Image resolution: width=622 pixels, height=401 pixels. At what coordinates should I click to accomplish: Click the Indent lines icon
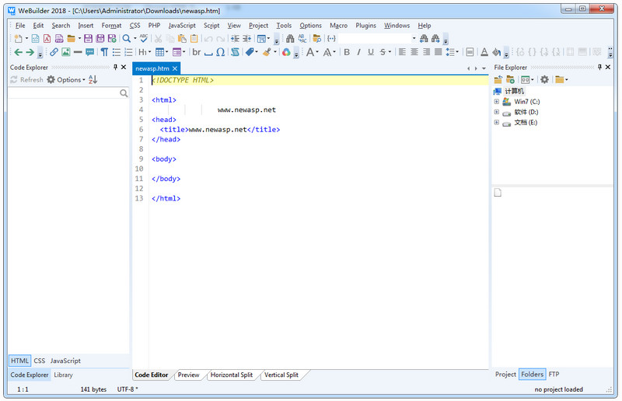pos(236,39)
